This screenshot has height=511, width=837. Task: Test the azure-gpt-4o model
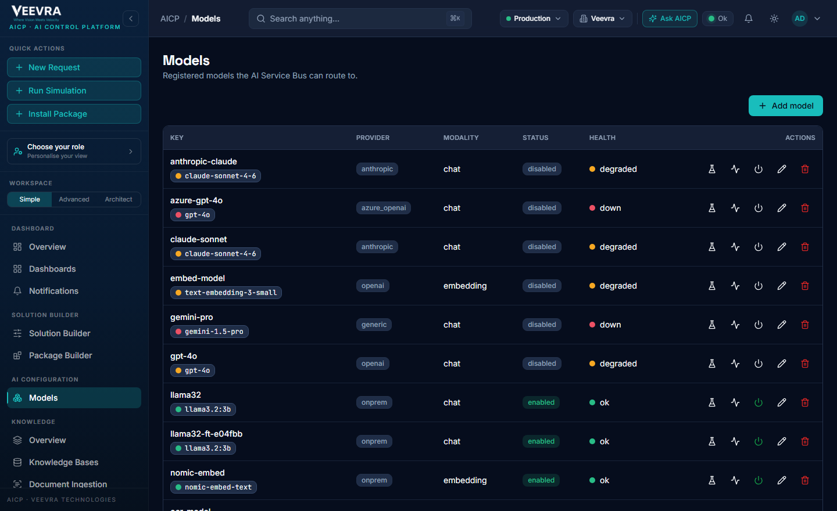[712, 208]
